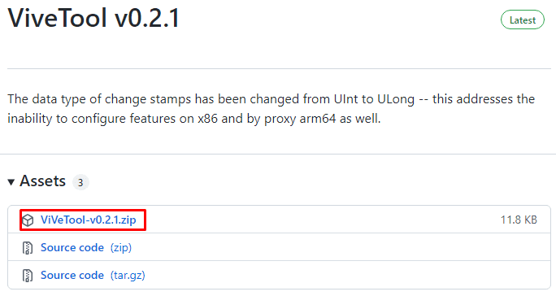
Task: Collapse the Assets section using the triangle
Action: 11,182
